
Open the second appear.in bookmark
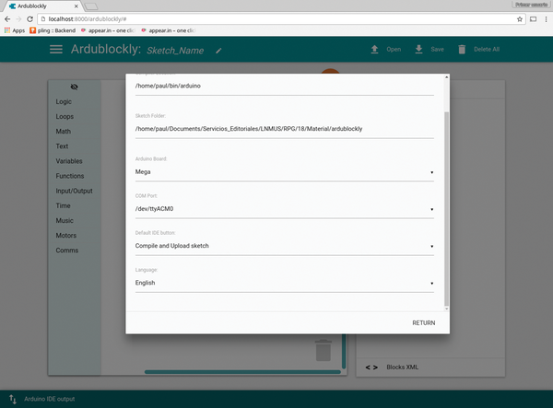[x=169, y=30]
